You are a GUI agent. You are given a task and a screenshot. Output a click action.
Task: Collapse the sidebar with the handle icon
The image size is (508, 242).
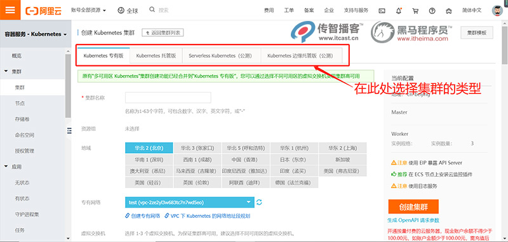[69, 131]
